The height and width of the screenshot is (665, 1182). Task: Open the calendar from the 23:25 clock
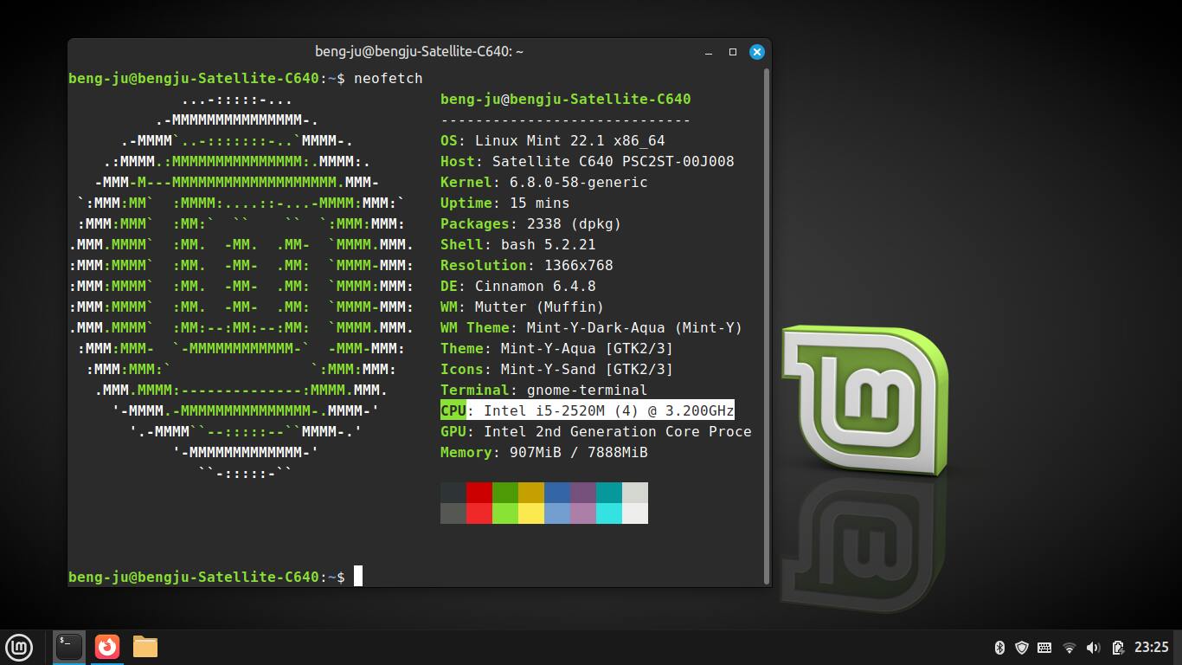point(1151,648)
